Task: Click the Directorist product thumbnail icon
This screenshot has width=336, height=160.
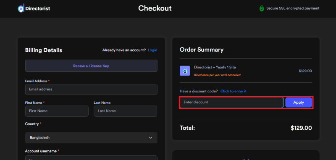Action: click(185, 71)
